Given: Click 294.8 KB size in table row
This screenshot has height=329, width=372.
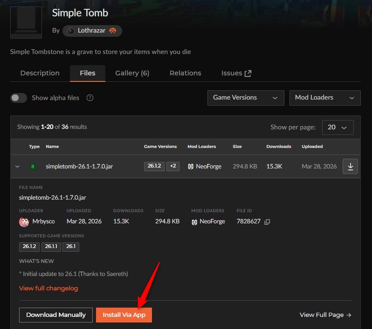Looking at the screenshot, I should [245, 167].
